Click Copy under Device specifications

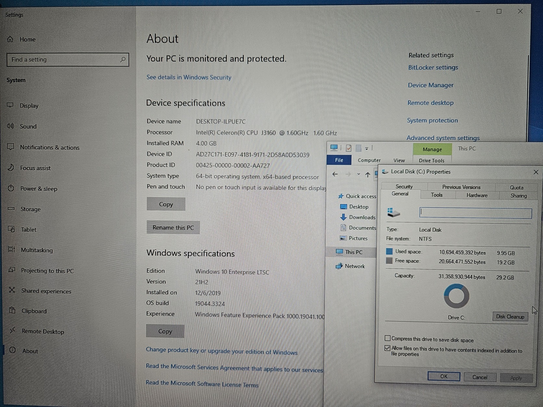(166, 204)
